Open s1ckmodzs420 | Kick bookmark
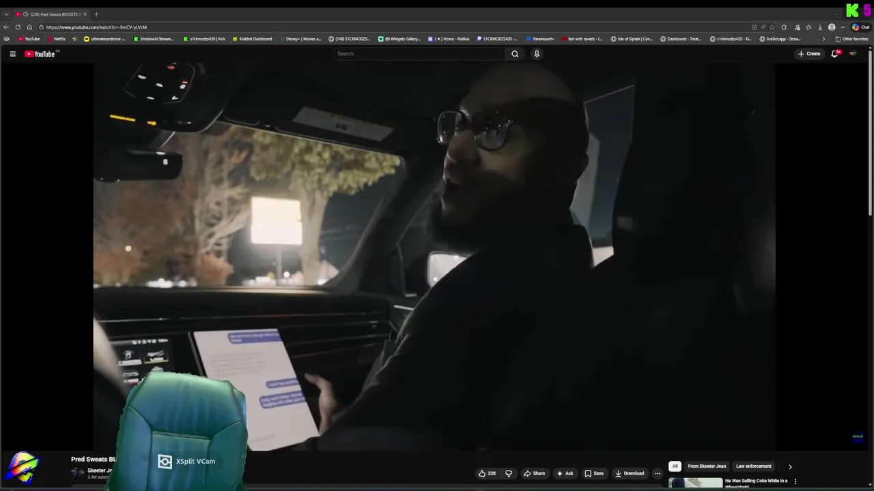 click(204, 39)
